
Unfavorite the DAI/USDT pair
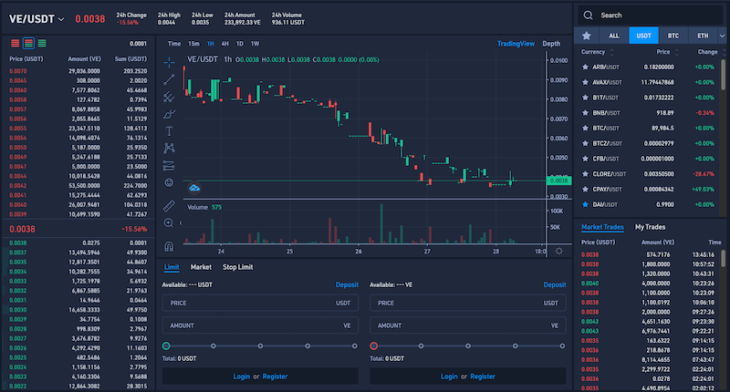(585, 204)
